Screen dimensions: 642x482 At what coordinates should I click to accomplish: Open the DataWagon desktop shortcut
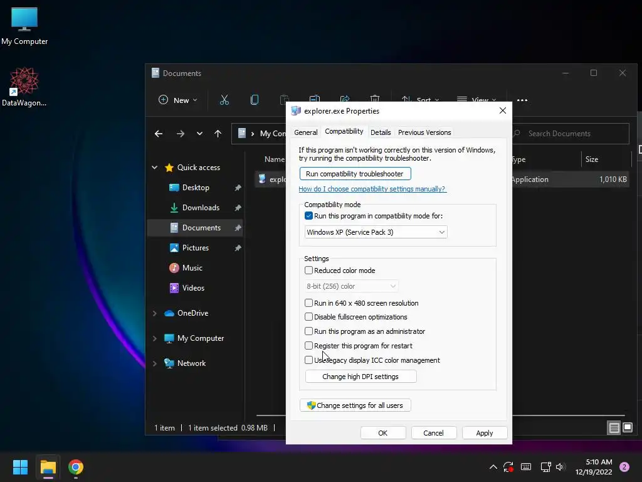coord(24,87)
